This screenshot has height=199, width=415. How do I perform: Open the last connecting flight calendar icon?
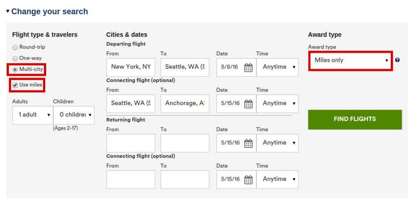[248, 180]
